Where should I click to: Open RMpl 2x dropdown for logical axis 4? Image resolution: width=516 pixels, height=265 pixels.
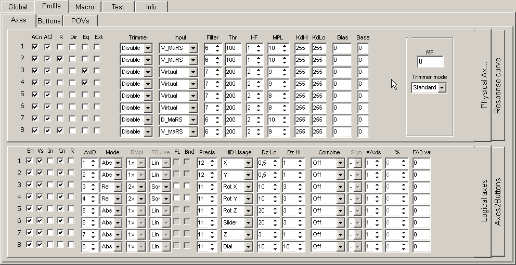(x=141, y=198)
